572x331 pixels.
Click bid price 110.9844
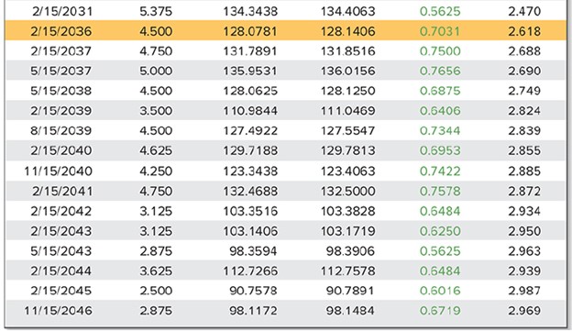250,111
